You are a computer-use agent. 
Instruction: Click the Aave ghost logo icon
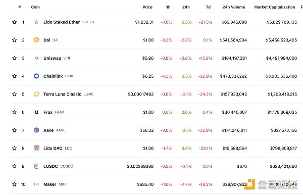pyautogui.click(x=36, y=130)
